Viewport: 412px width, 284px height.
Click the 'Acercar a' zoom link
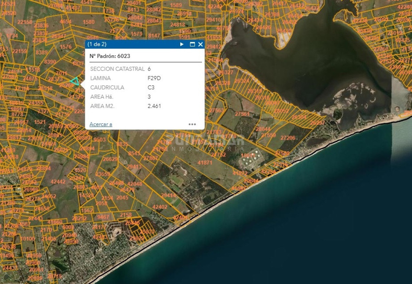pyautogui.click(x=101, y=124)
